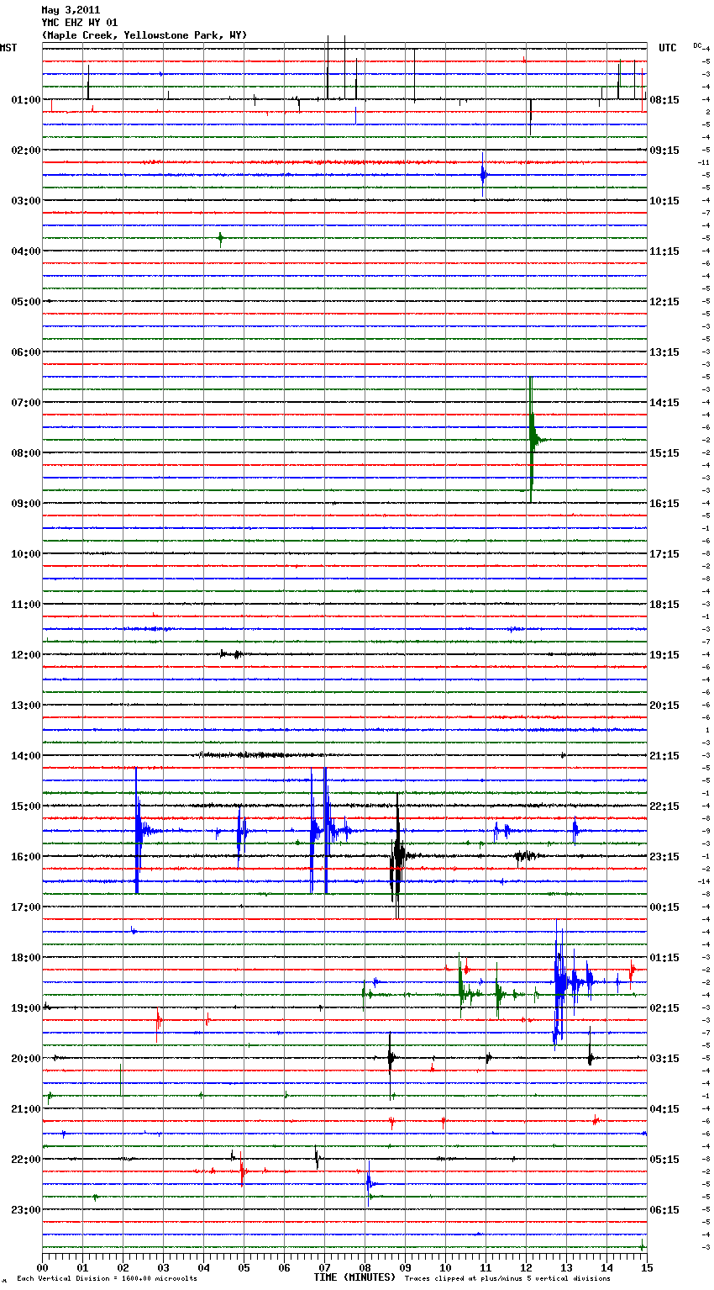This screenshot has height=1290, width=714.
Task: Click the "03:15" UTC time label
Action: click(664, 1059)
